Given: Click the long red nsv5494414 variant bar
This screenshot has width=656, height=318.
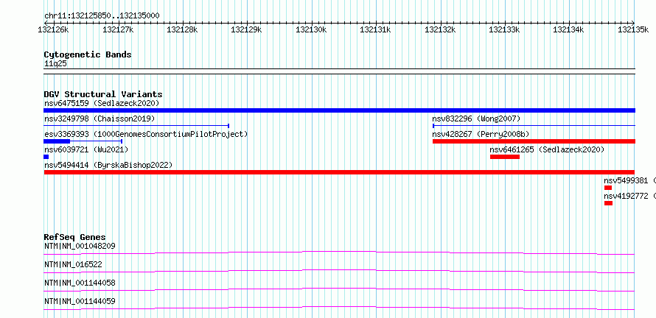Looking at the screenshot, I should pos(339,172).
